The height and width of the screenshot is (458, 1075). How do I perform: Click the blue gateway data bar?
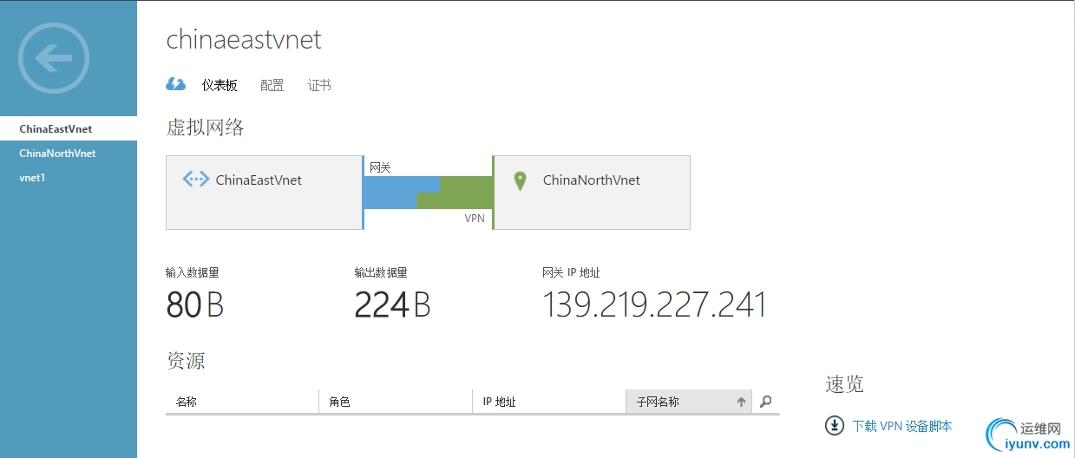click(390, 193)
